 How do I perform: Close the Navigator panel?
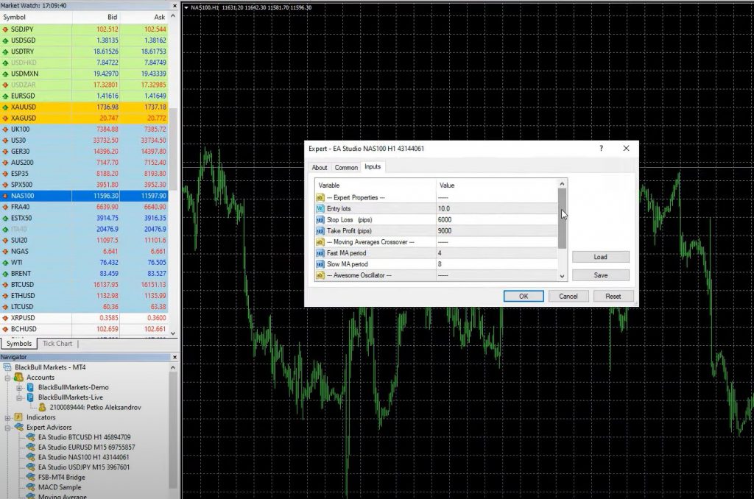[x=174, y=356]
